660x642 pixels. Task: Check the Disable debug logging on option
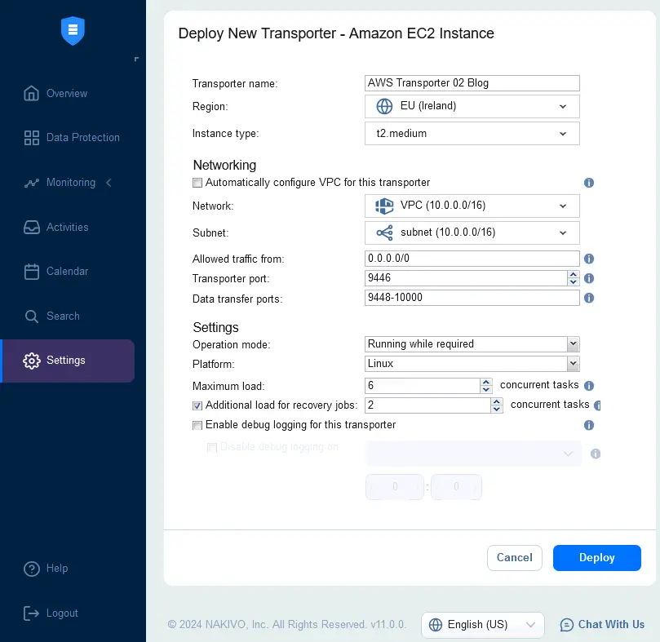click(x=212, y=447)
